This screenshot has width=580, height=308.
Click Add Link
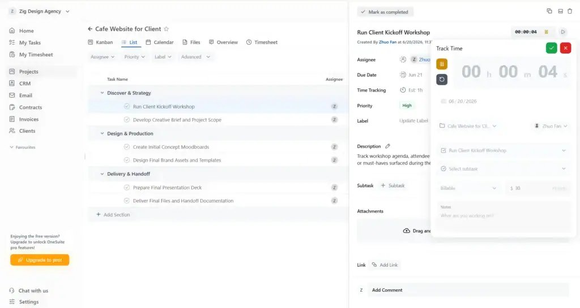coord(385,265)
